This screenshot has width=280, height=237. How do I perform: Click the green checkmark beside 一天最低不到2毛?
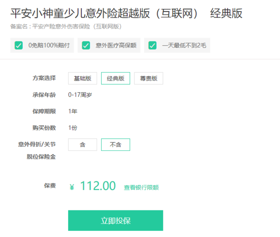click(x=153, y=45)
